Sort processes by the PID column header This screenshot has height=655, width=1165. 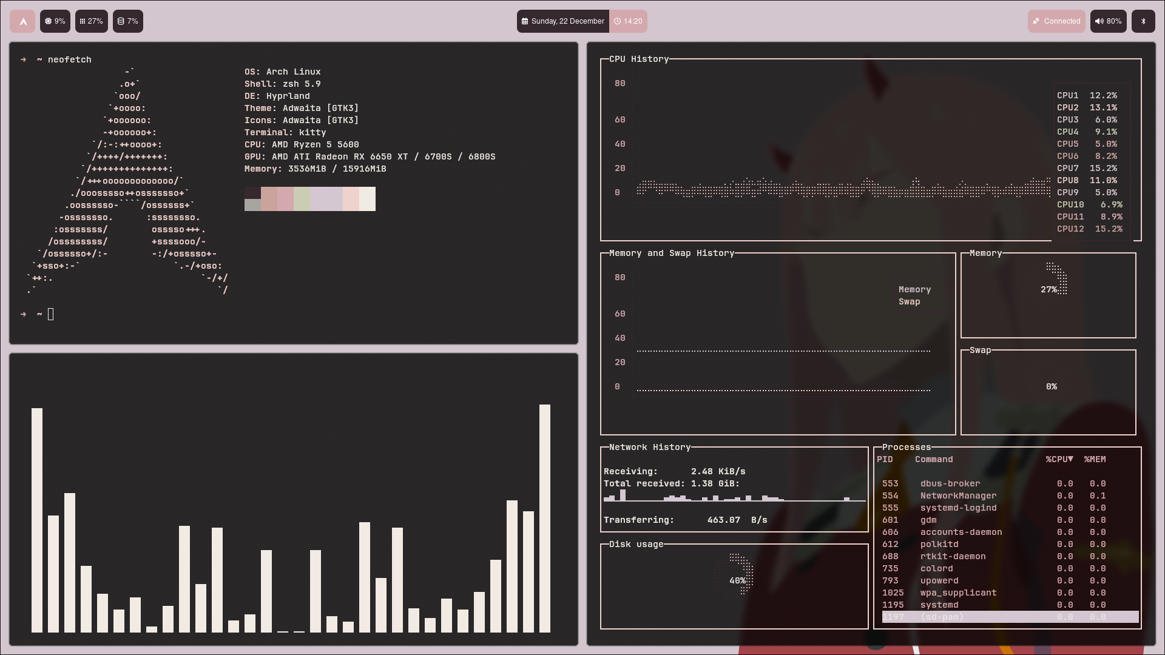click(x=885, y=460)
